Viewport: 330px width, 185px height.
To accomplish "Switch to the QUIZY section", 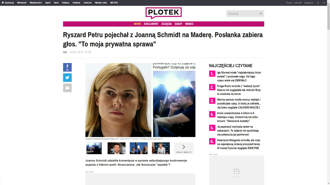I will (x=178, y=24).
